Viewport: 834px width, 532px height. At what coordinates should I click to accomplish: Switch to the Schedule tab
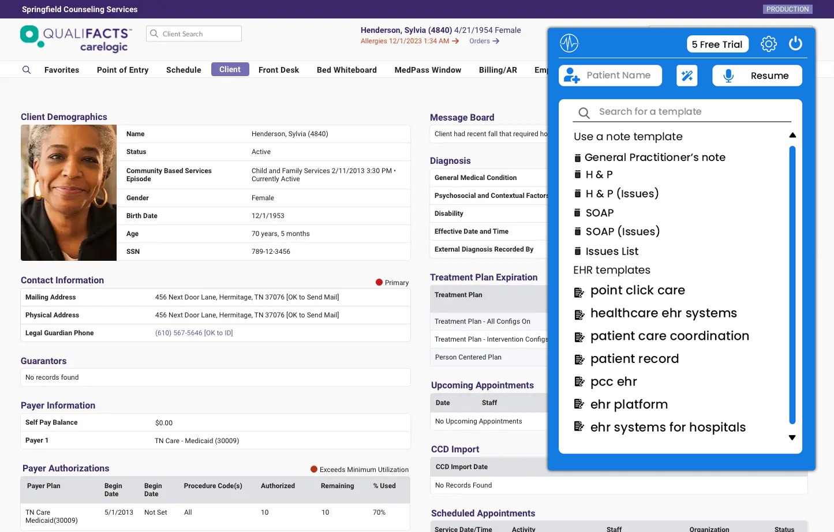[x=183, y=70]
